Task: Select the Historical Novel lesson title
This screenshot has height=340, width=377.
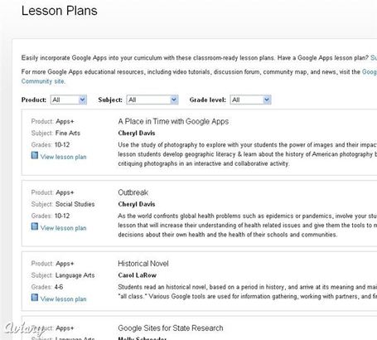Action: 143,264
